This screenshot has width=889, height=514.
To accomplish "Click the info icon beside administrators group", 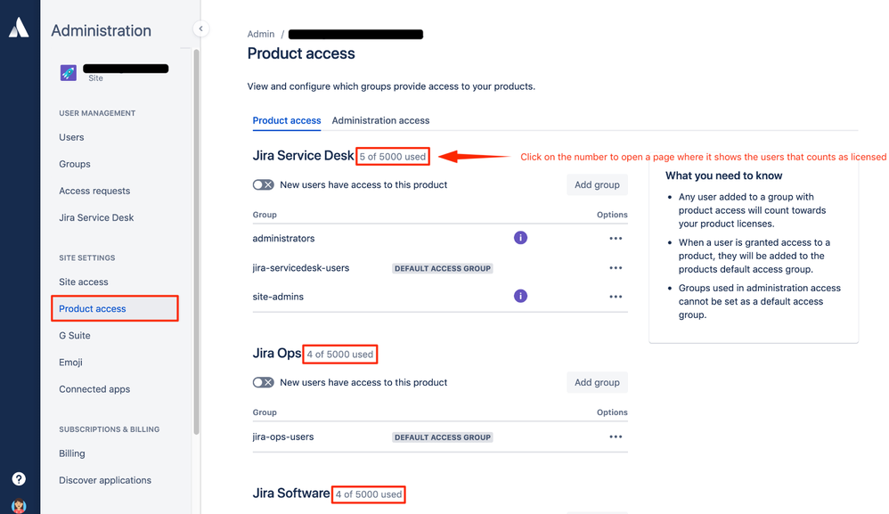I will point(520,237).
